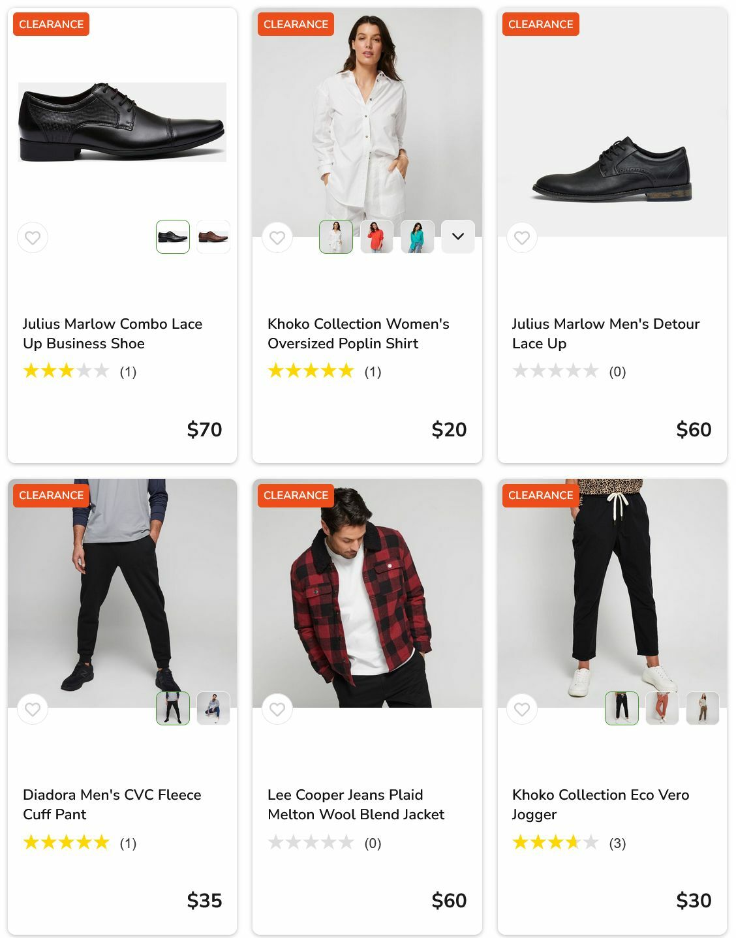The width and height of the screenshot is (736, 938).
Task: Select the second colour swatch for the Diadora Fleece Cuff Pant
Action: (x=213, y=708)
